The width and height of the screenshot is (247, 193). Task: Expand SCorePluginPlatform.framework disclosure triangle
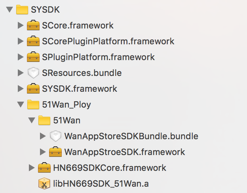pos(21,41)
